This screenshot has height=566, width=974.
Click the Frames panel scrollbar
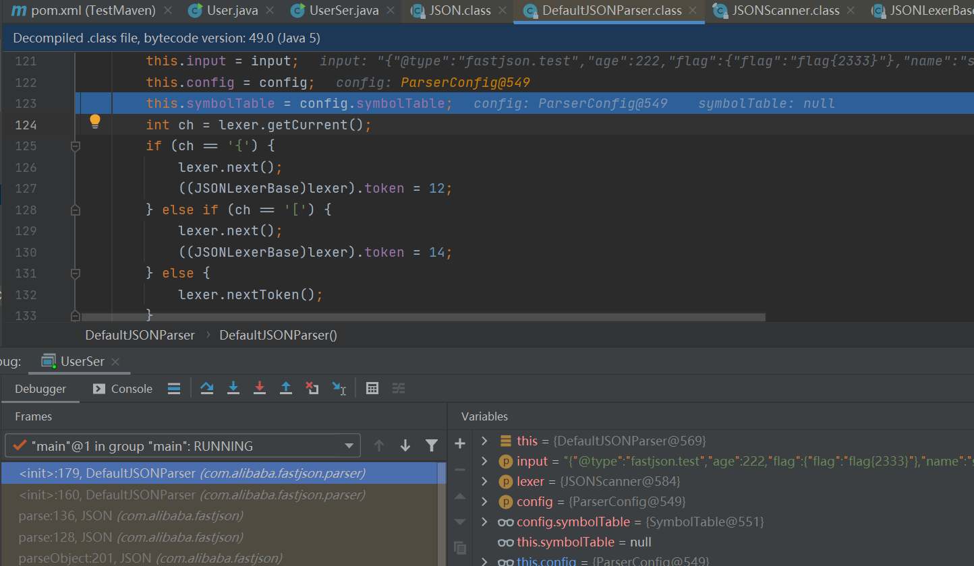pos(442,514)
